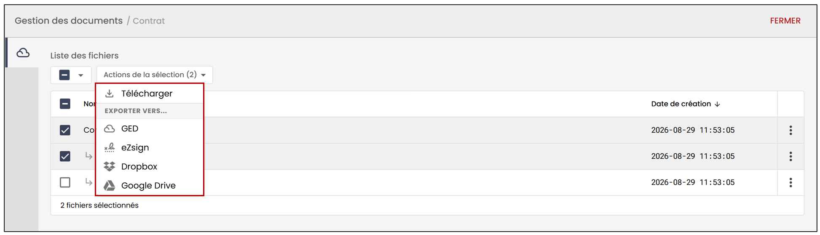
Task: Uncheck the second file row checkbox
Action: click(x=65, y=156)
